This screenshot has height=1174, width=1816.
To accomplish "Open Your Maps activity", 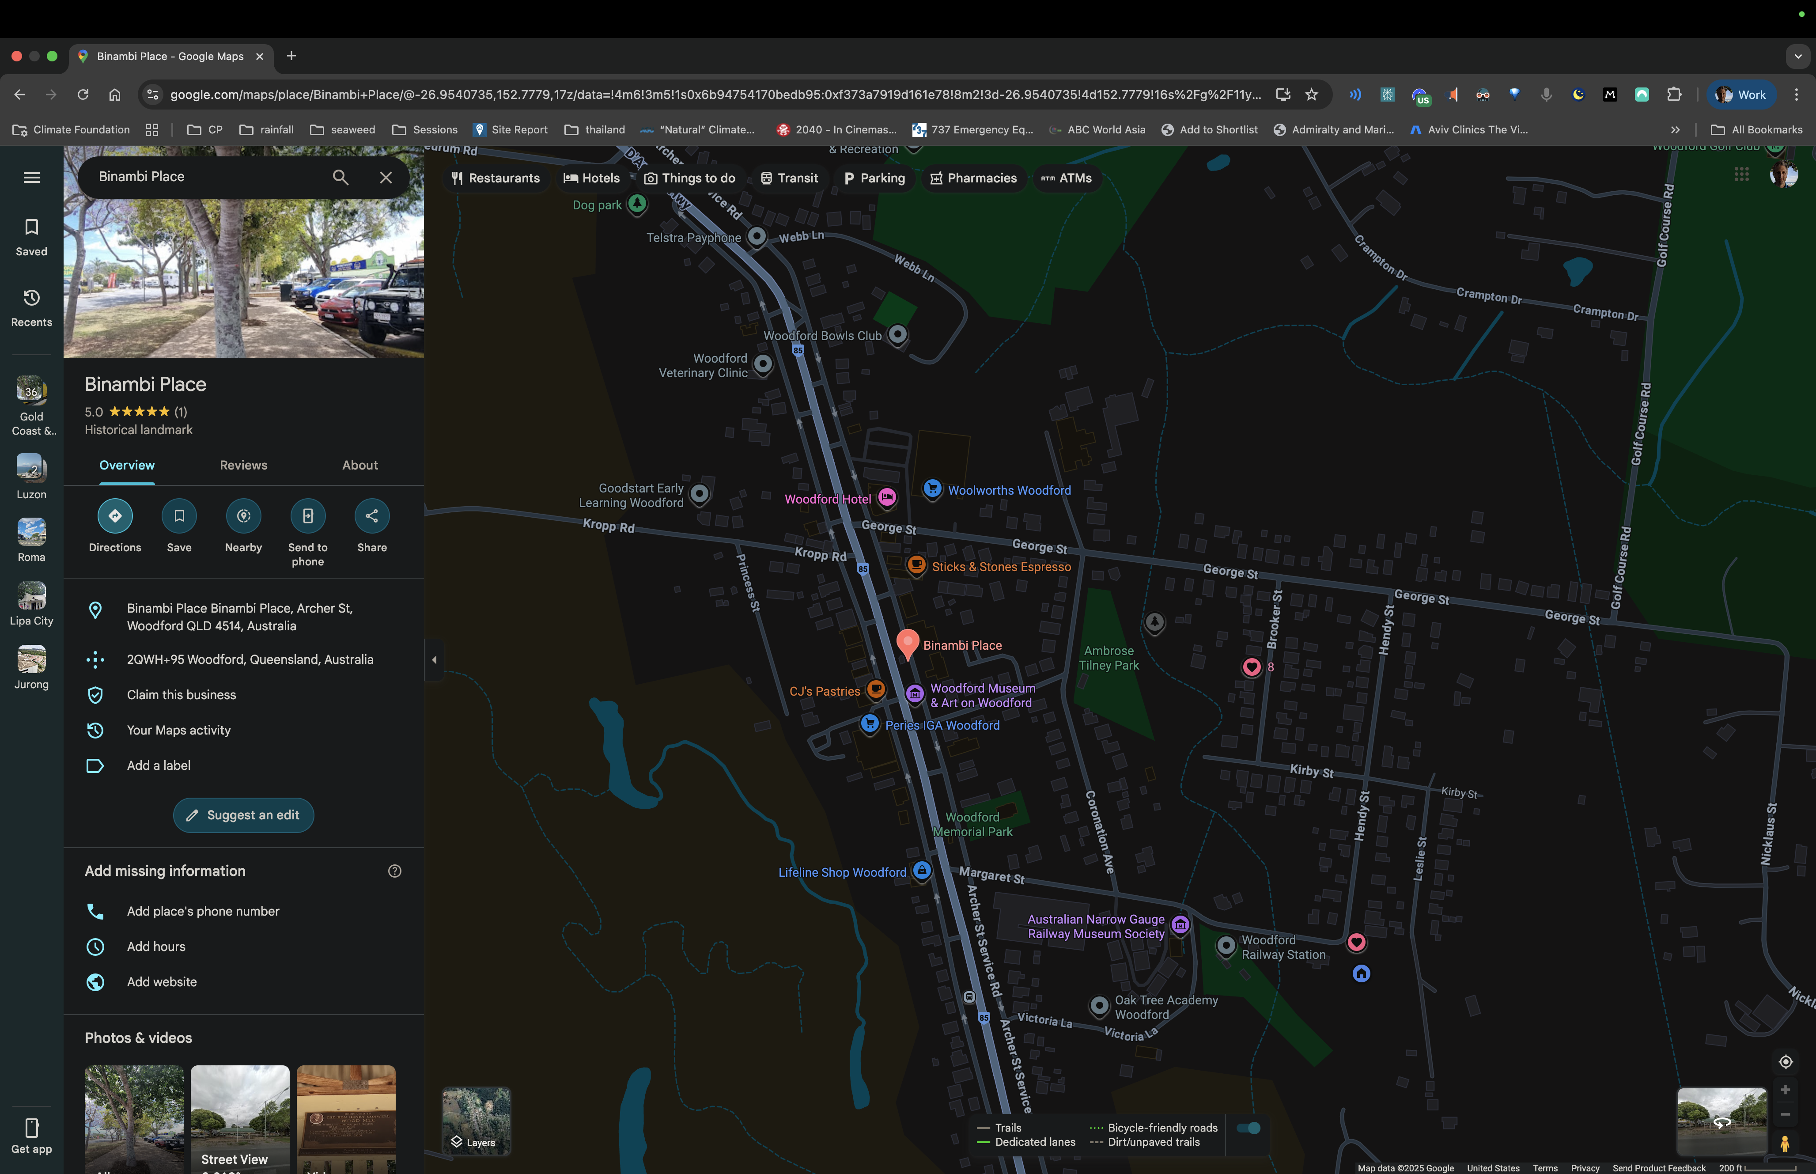I will [x=243, y=730].
